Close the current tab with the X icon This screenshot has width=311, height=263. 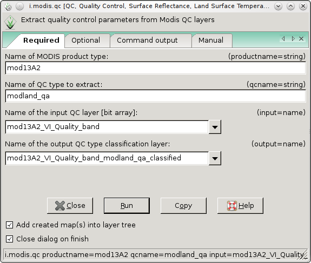click(x=301, y=39)
